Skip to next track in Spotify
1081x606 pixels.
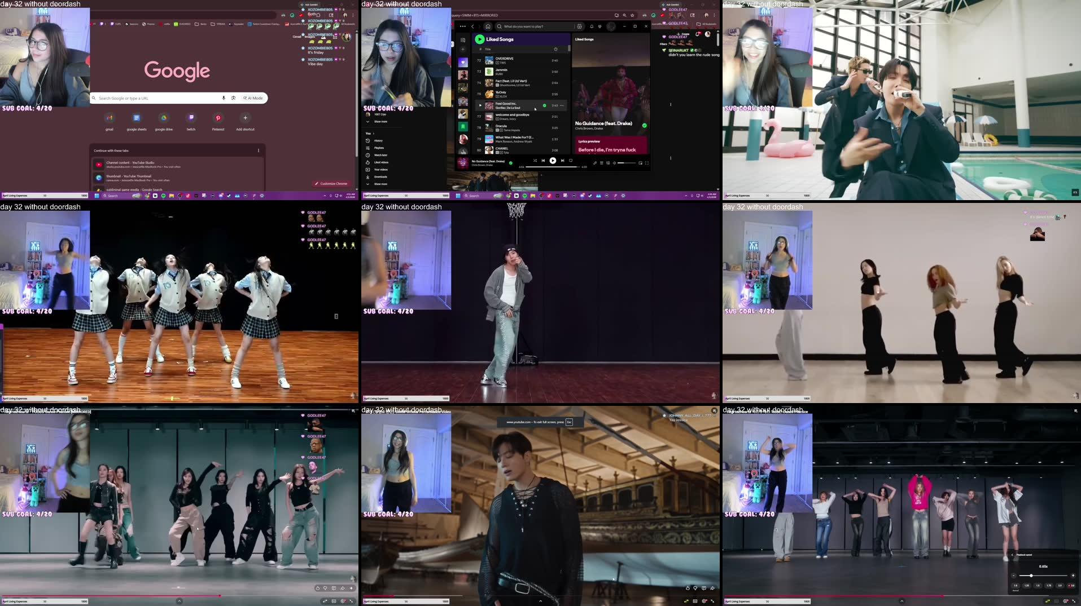coord(562,161)
